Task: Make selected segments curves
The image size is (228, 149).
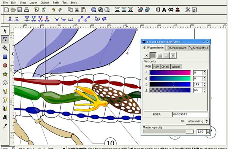Action: (87, 19)
